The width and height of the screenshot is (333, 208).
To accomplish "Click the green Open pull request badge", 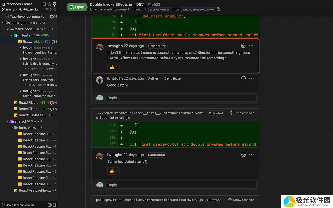I will click(77, 7).
